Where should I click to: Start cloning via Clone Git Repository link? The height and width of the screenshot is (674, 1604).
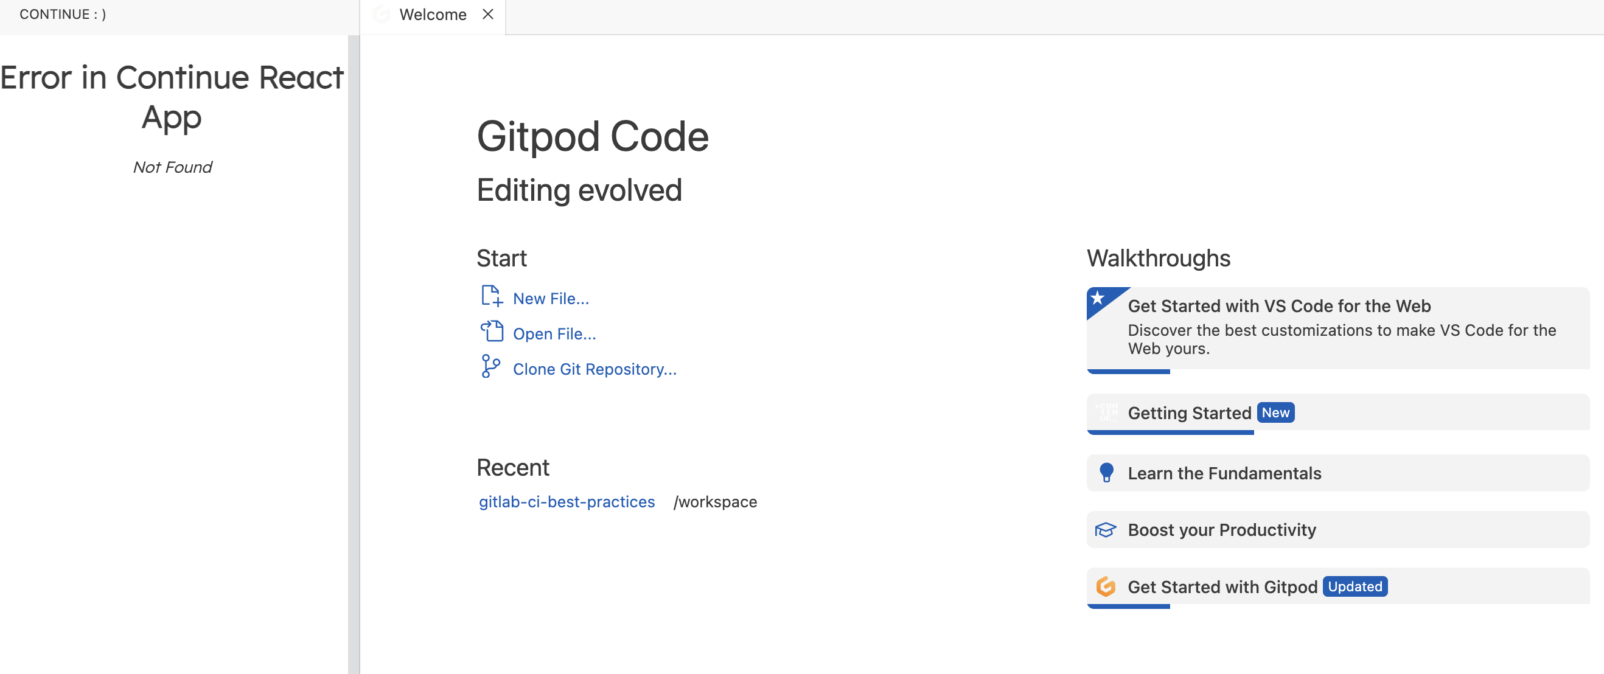(x=594, y=369)
